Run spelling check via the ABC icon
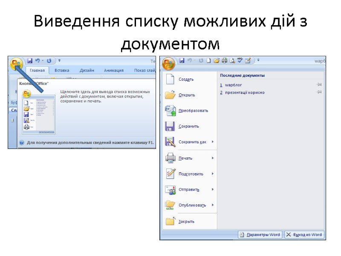Viewport: 341px width, 256px height. tap(240, 60)
